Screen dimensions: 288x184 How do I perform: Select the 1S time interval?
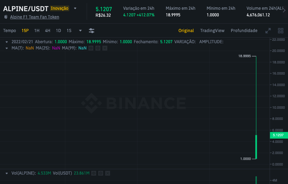pos(69,31)
